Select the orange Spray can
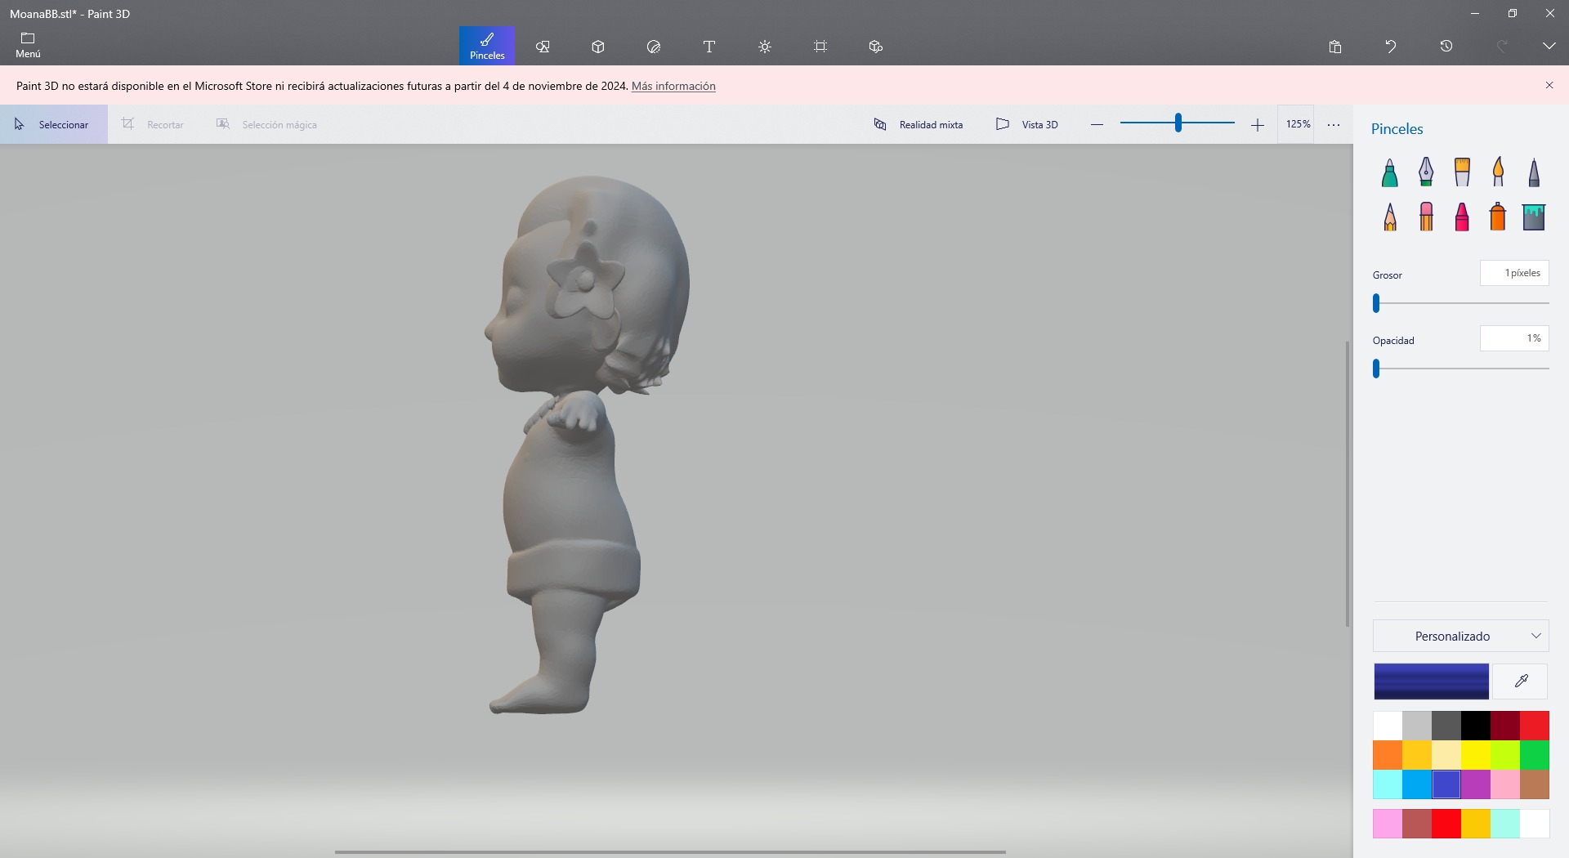This screenshot has height=858, width=1569. [x=1498, y=217]
